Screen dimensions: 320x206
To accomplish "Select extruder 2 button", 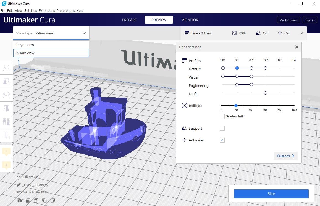I will [x=6, y=165].
